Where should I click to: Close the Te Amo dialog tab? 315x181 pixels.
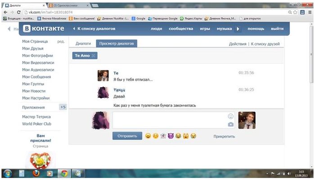pos(93,56)
